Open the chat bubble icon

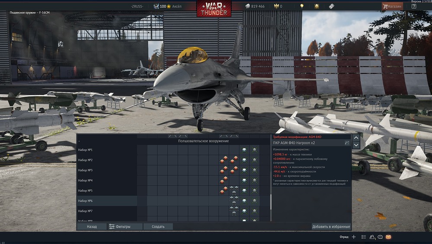(380, 237)
